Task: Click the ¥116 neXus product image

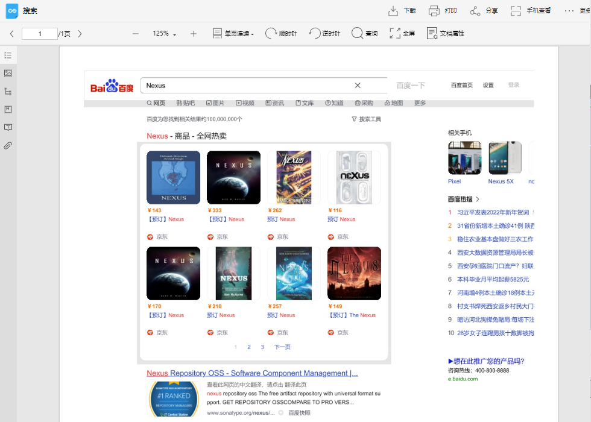Action: (355, 177)
